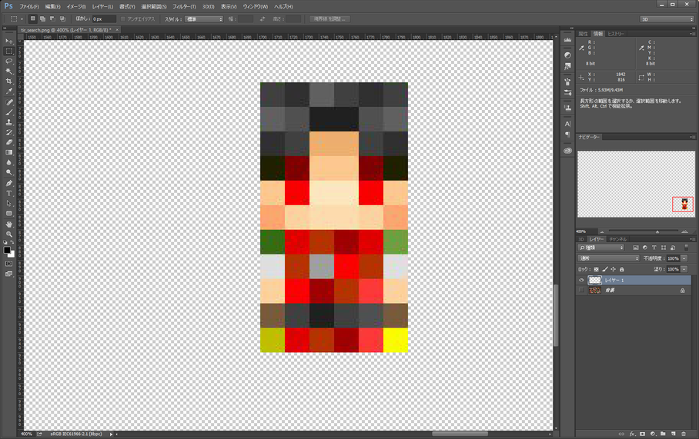Toggle Intersect with Selection mode
Image resolution: width=699 pixels, height=439 pixels.
(x=62, y=19)
